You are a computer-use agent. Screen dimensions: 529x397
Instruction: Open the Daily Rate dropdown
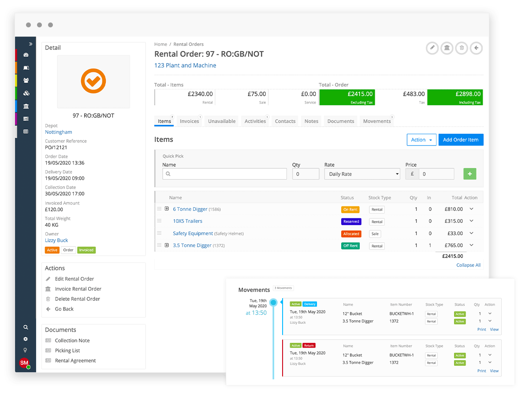(362, 174)
